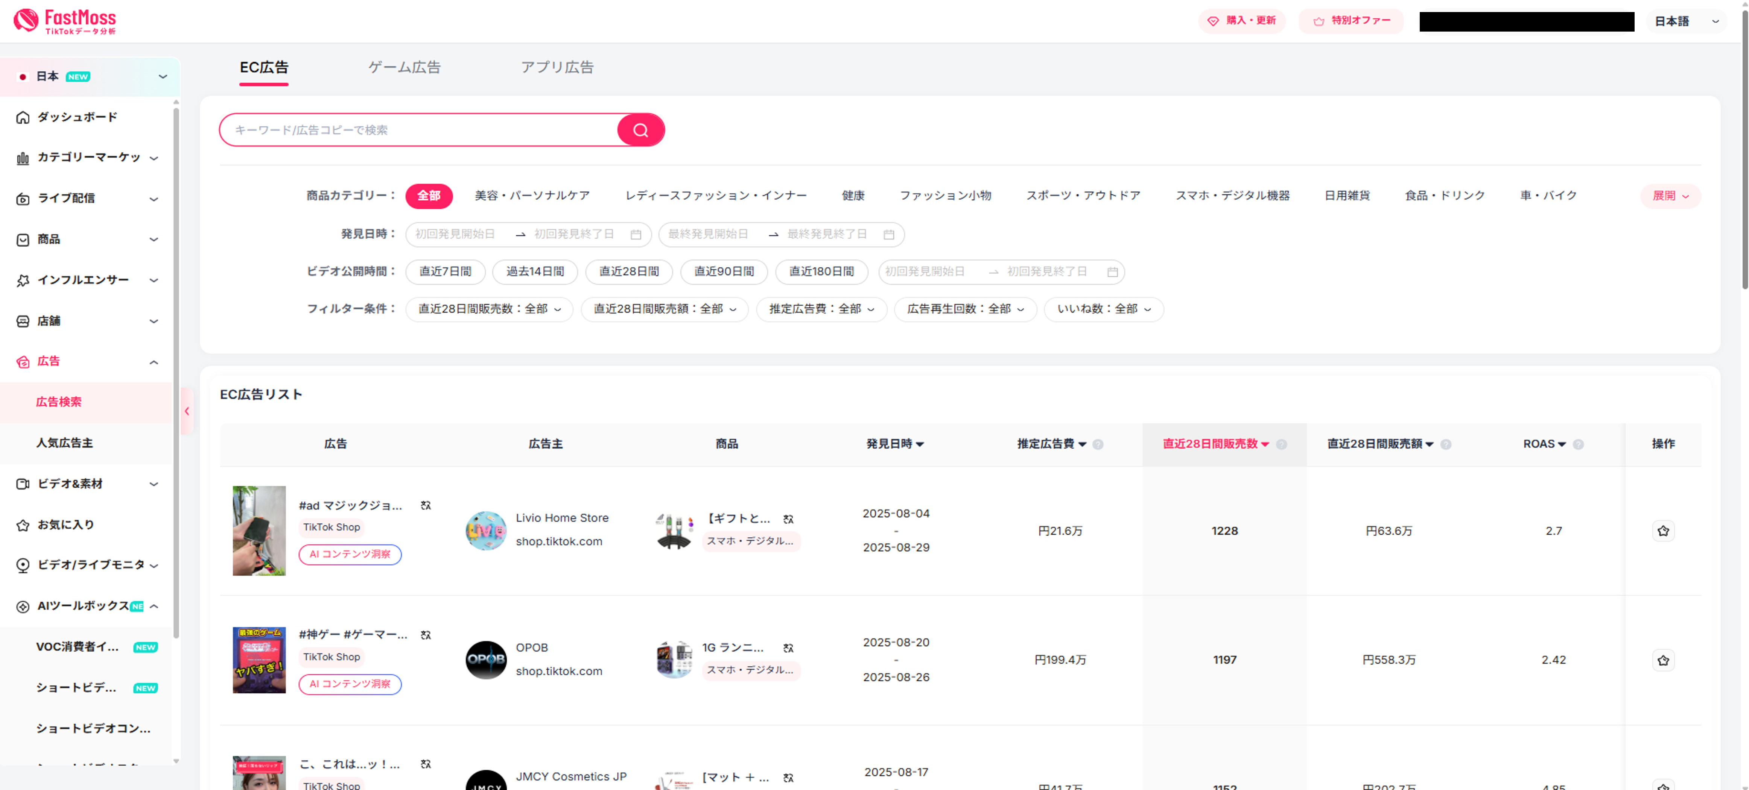Click the 特別オファー button
The image size is (1749, 790).
click(1351, 21)
